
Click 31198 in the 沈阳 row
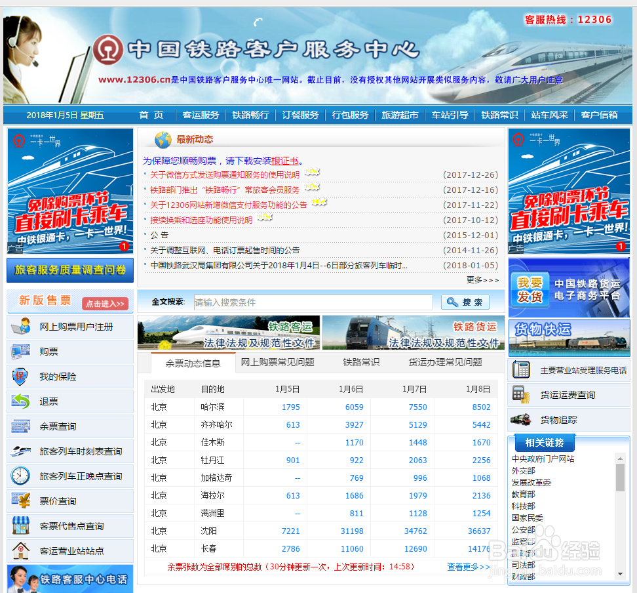point(352,531)
